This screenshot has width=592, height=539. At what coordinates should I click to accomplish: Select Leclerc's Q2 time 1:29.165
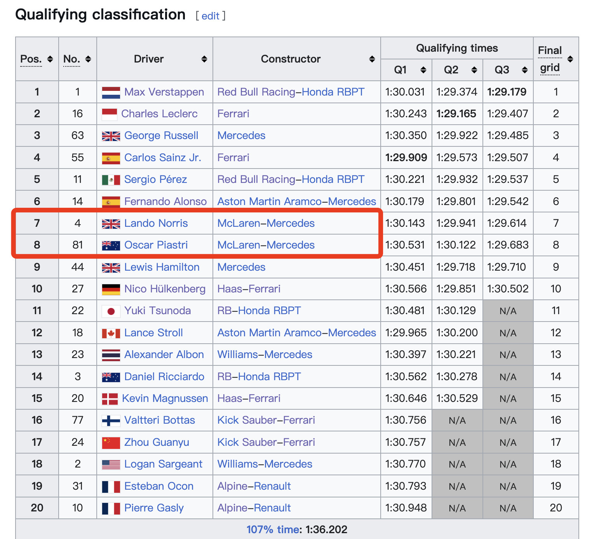456,114
